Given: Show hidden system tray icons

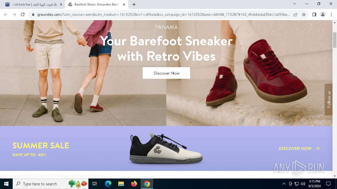Looking at the screenshot, I should coord(284,184).
